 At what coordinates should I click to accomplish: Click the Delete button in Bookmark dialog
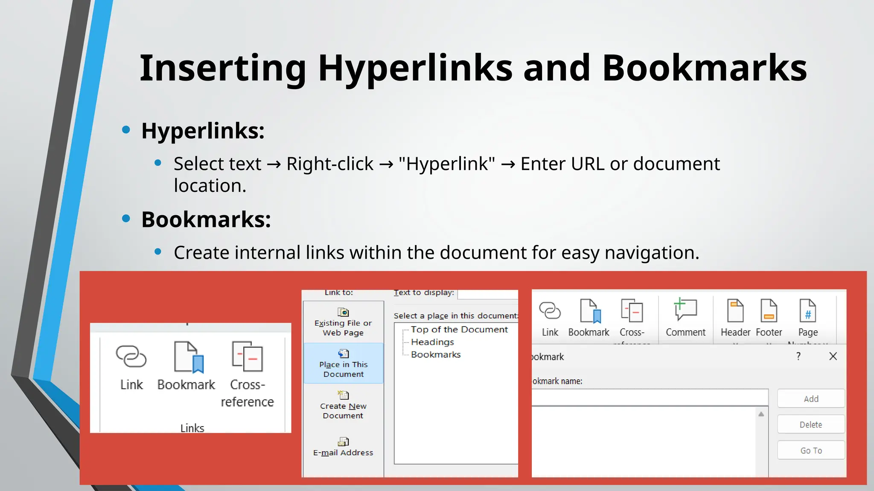[811, 425]
